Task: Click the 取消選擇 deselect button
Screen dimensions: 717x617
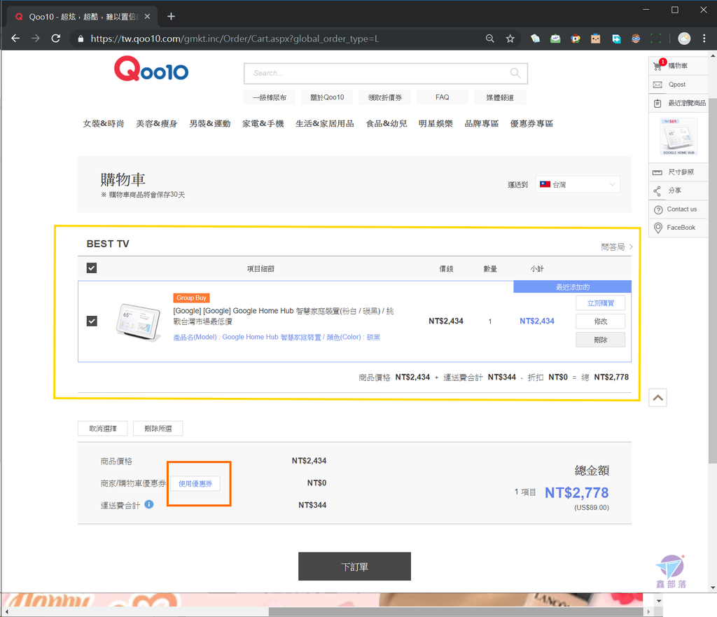Action: click(x=103, y=429)
